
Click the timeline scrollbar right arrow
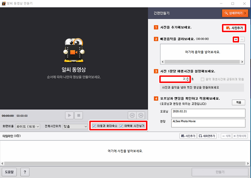coord(248,164)
